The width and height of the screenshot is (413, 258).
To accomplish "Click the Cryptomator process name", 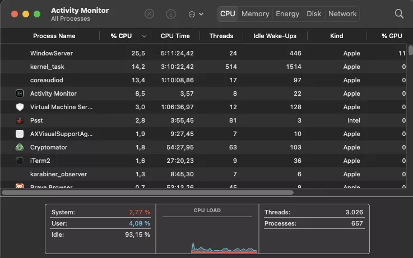I will (49, 147).
